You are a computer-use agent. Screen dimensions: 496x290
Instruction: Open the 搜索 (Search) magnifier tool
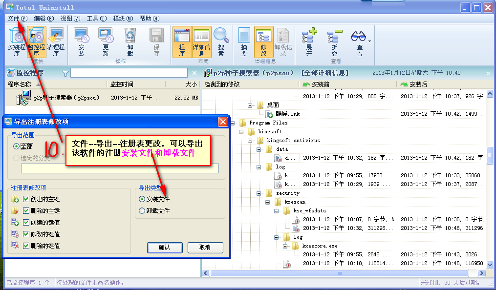pyautogui.click(x=221, y=41)
